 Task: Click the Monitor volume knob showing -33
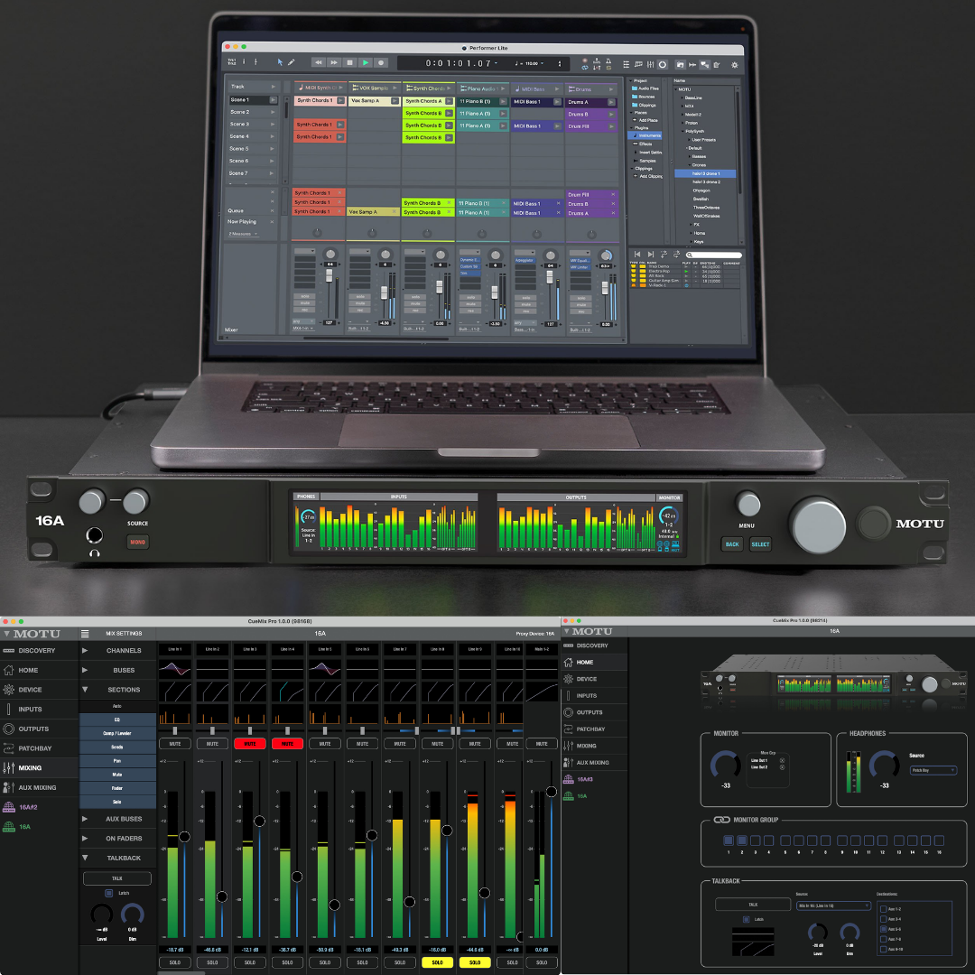coord(725,766)
